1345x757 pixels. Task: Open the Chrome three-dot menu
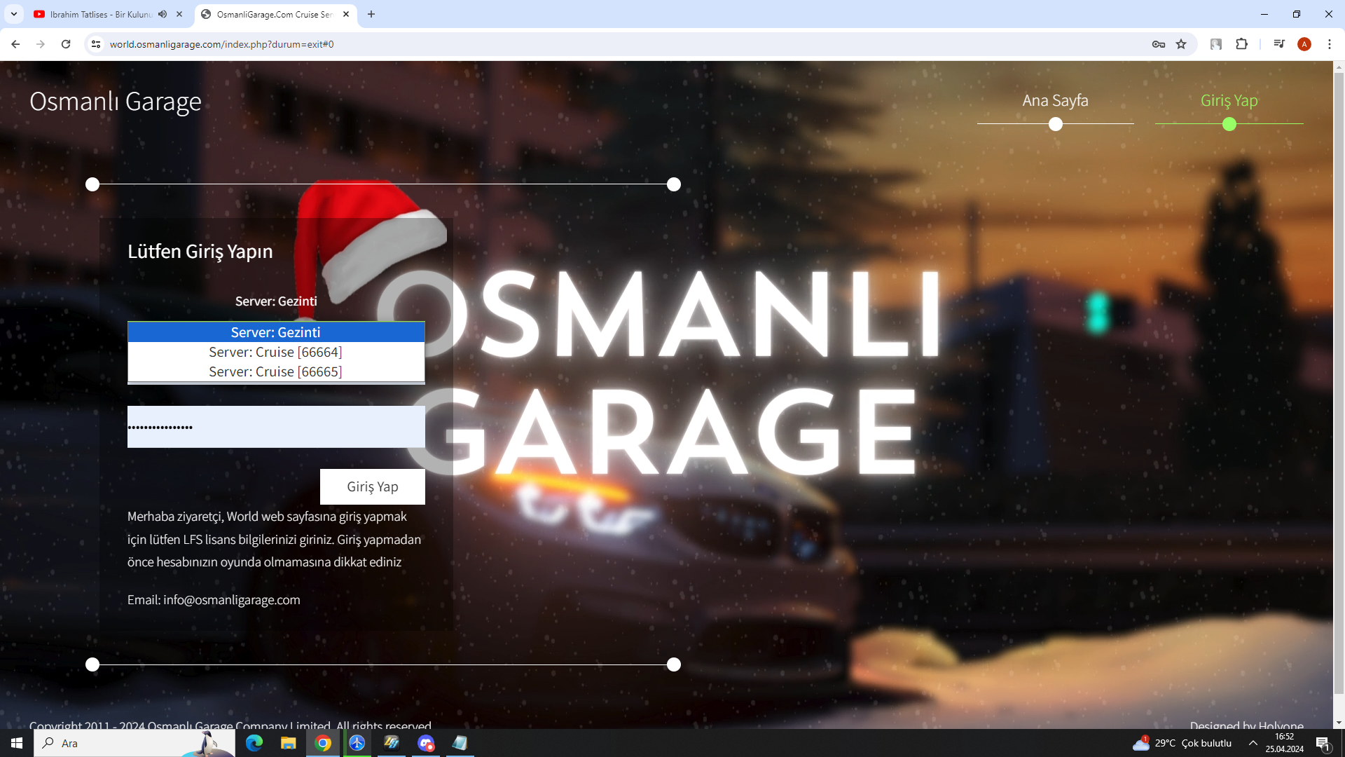click(1330, 44)
